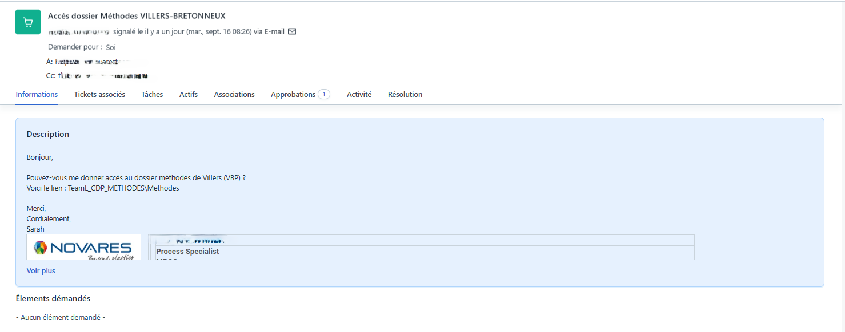Viewport: 845px width, 332px height.
Task: Click the Novares company logo
Action: 83,246
